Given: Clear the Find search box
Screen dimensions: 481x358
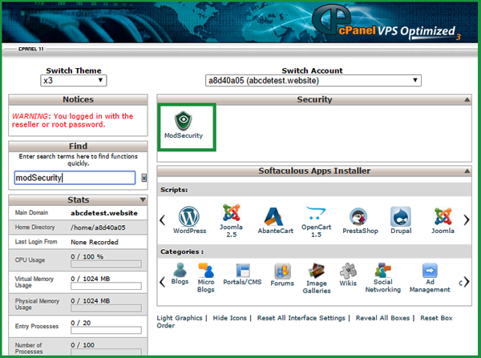Looking at the screenshot, I should coord(143,178).
